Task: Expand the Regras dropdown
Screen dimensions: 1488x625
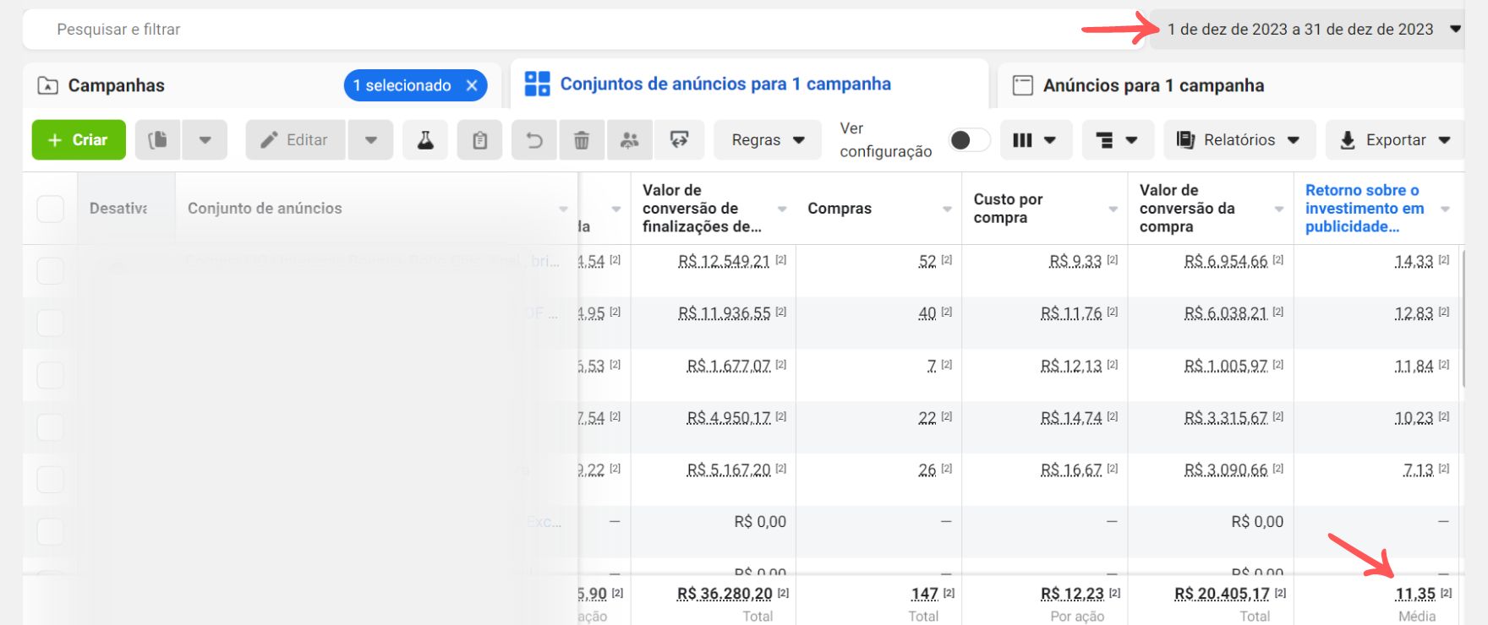Action: (x=767, y=140)
